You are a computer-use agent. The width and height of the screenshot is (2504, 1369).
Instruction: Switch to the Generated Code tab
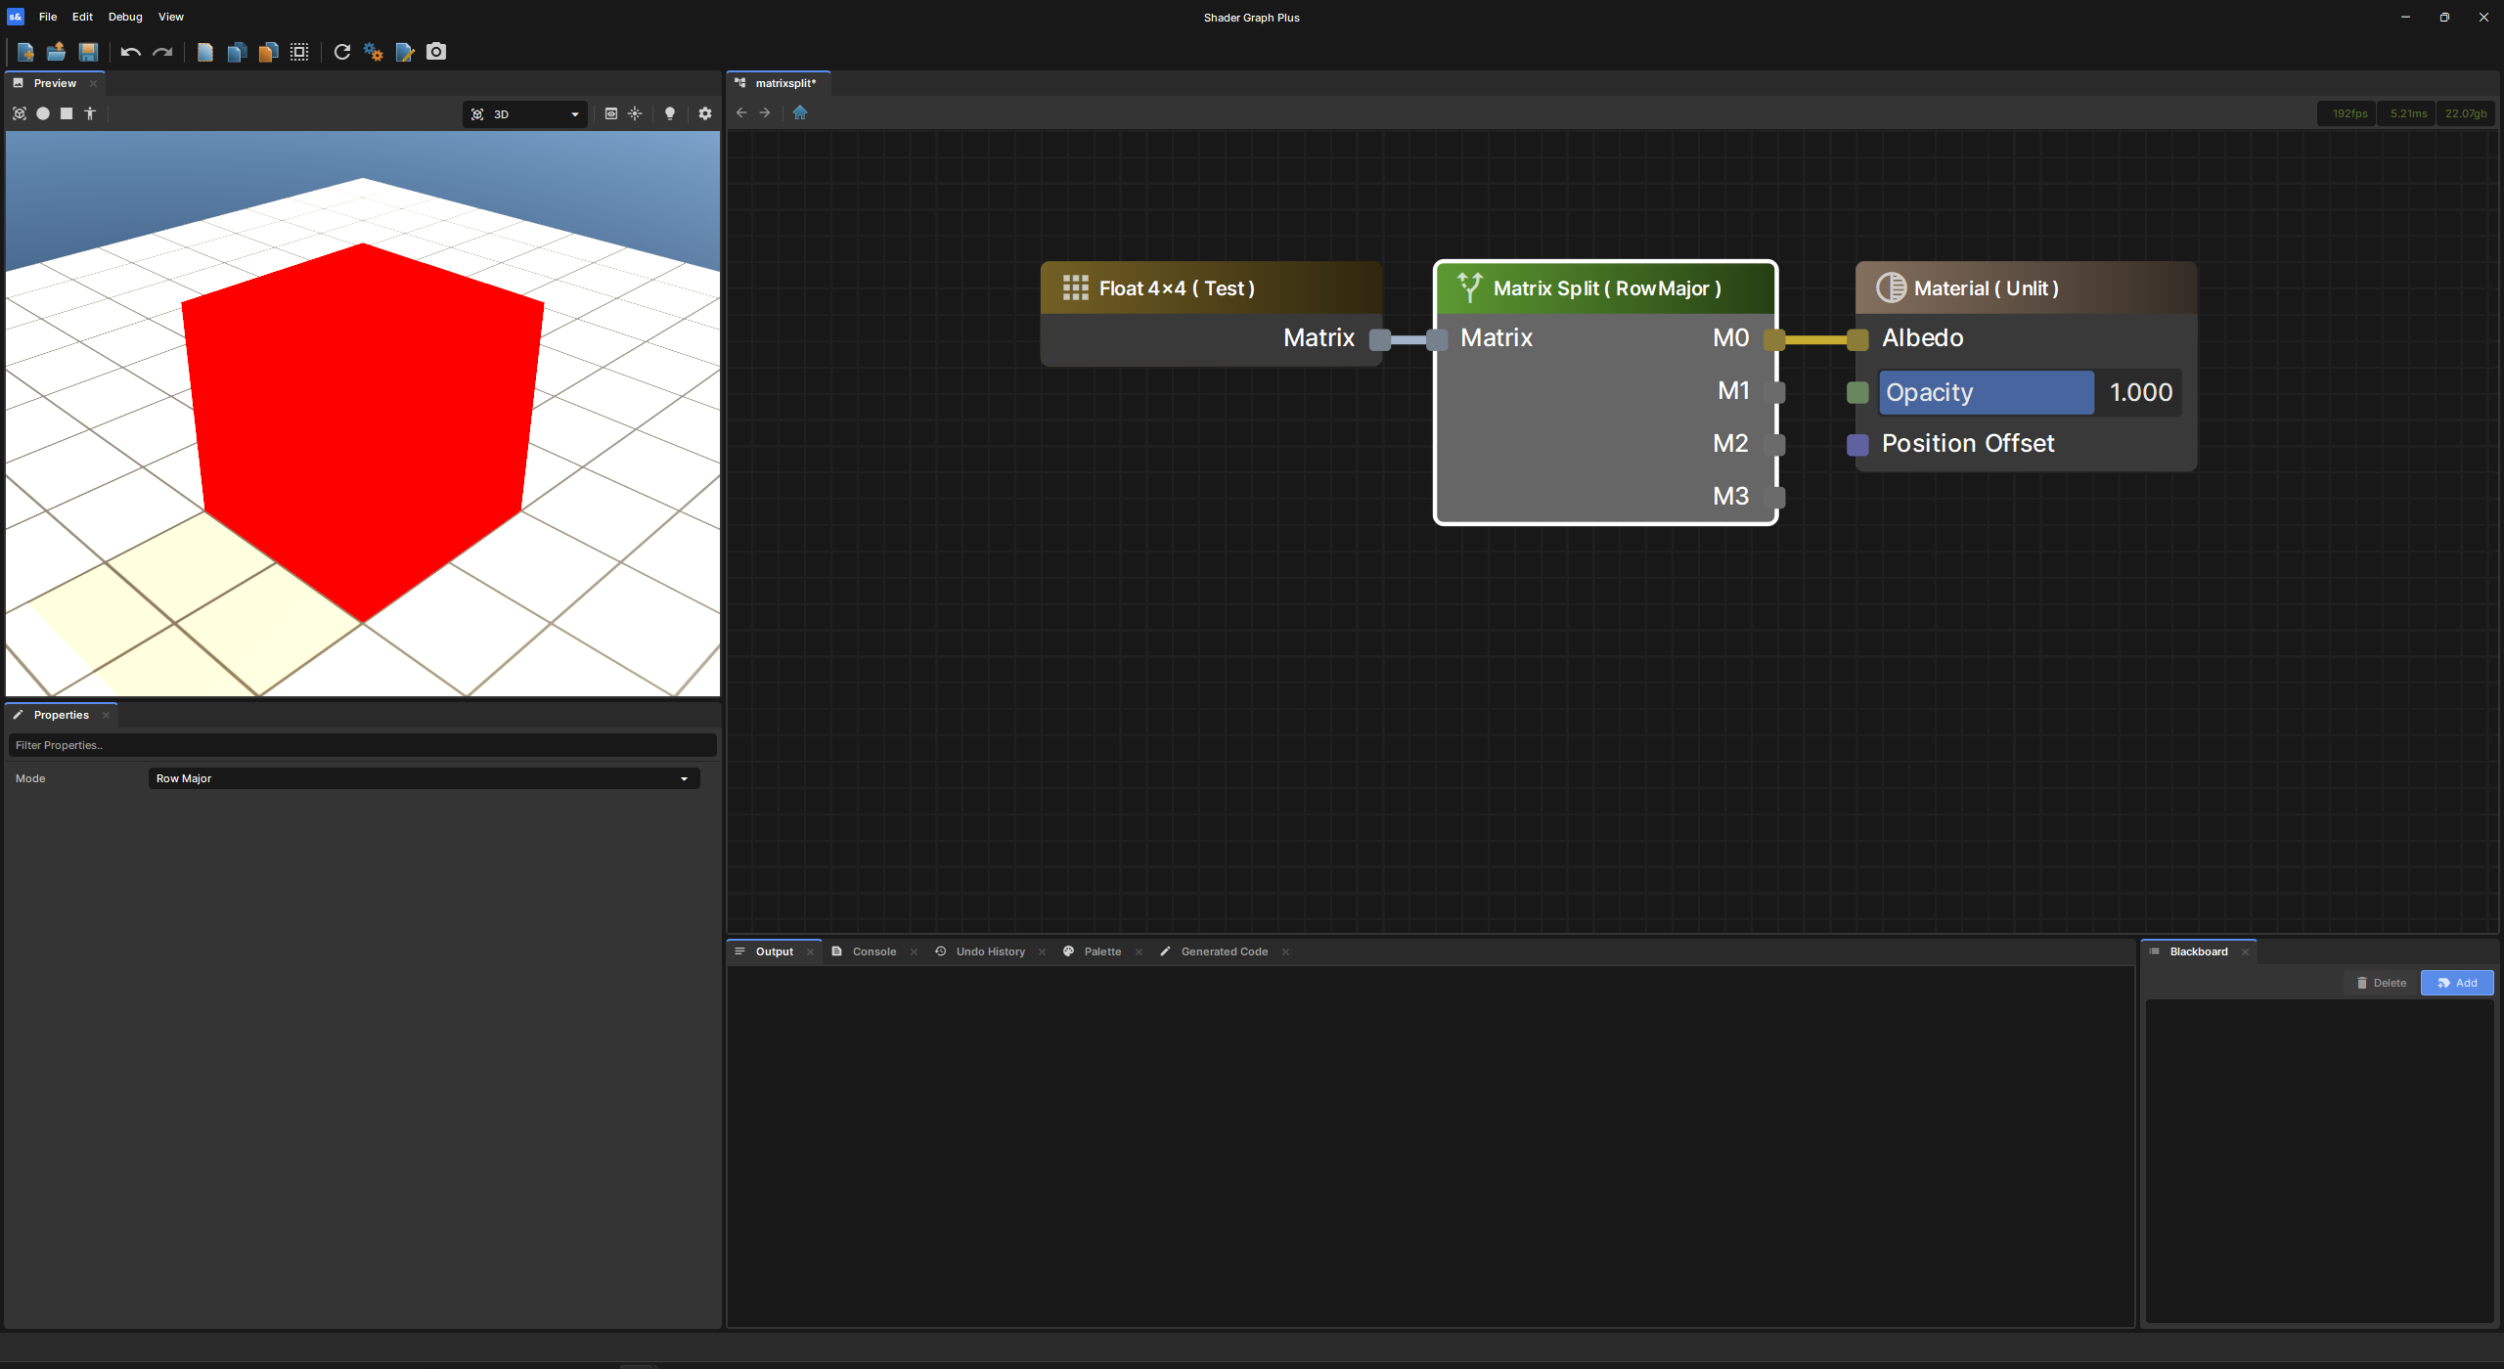point(1224,951)
